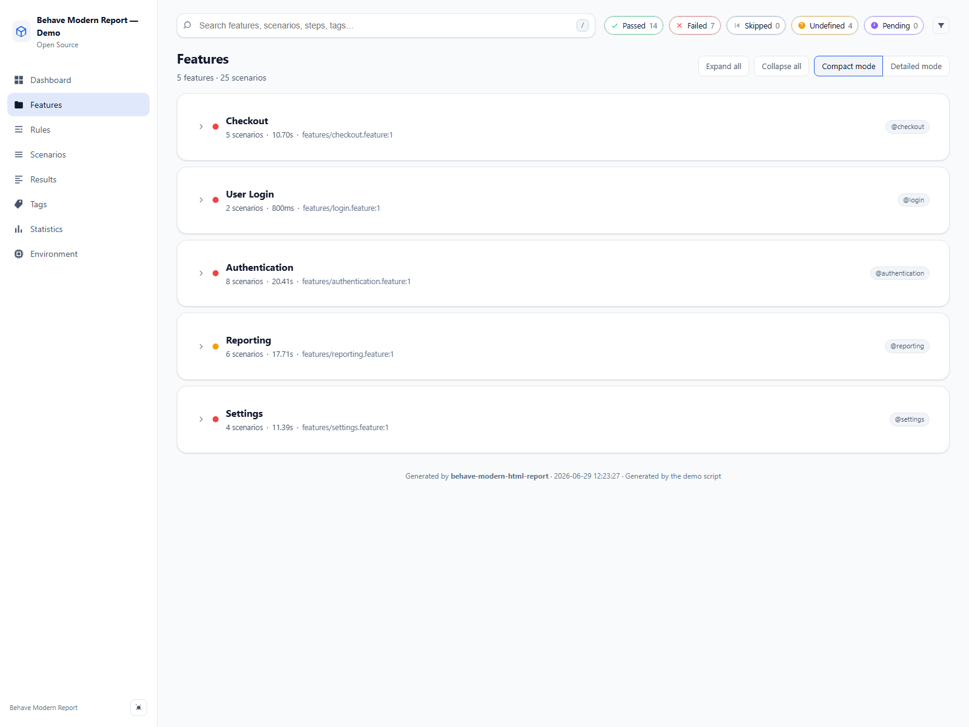The height and width of the screenshot is (727, 969).
Task: Toggle the Failed 7 status filter
Action: point(695,25)
